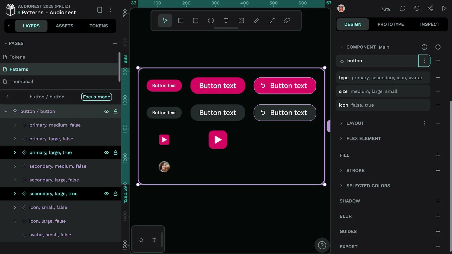
Task: Lock the secondary, large, true layer
Action: (x=116, y=194)
